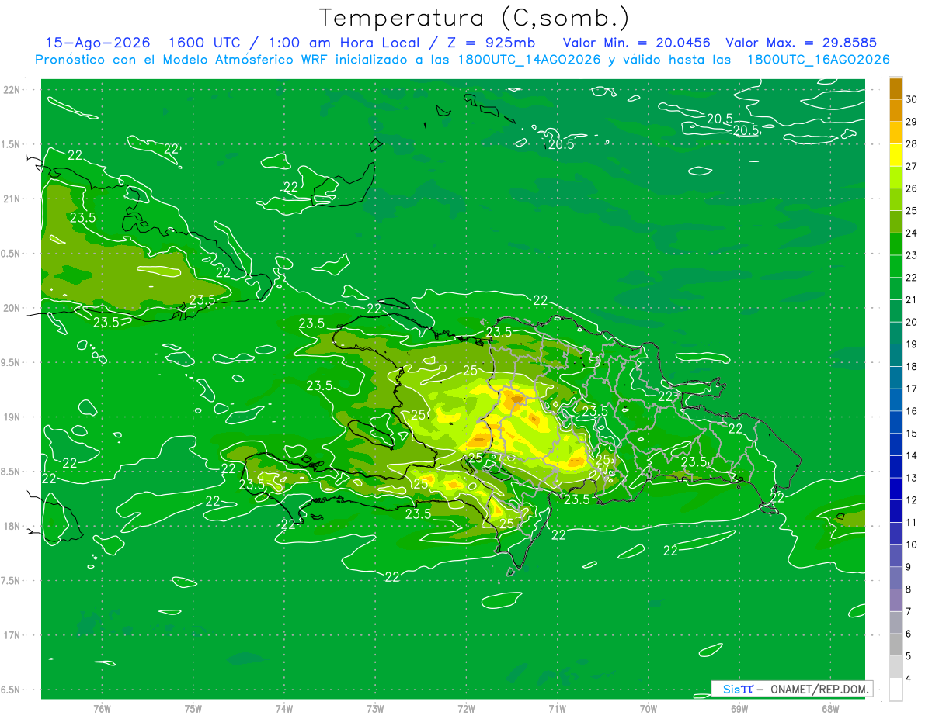The image size is (932, 719).
Task: Click the color bar label "29"
Action: click(912, 122)
